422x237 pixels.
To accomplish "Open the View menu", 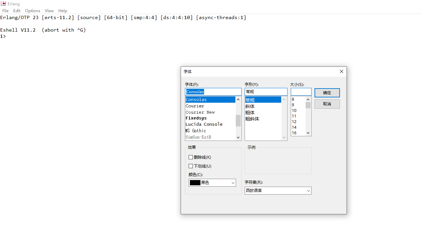I will (49, 11).
